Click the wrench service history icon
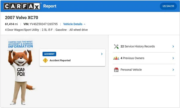 tap(116, 46)
